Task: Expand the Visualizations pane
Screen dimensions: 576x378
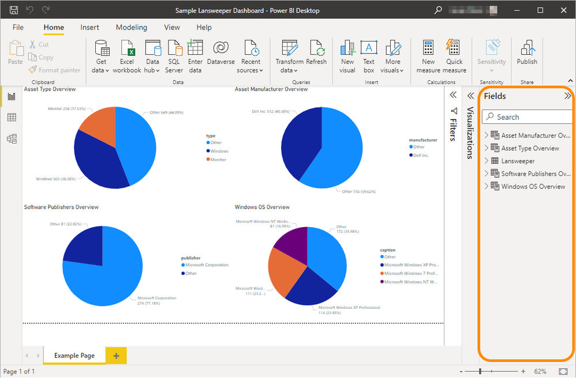Action: coord(470,96)
